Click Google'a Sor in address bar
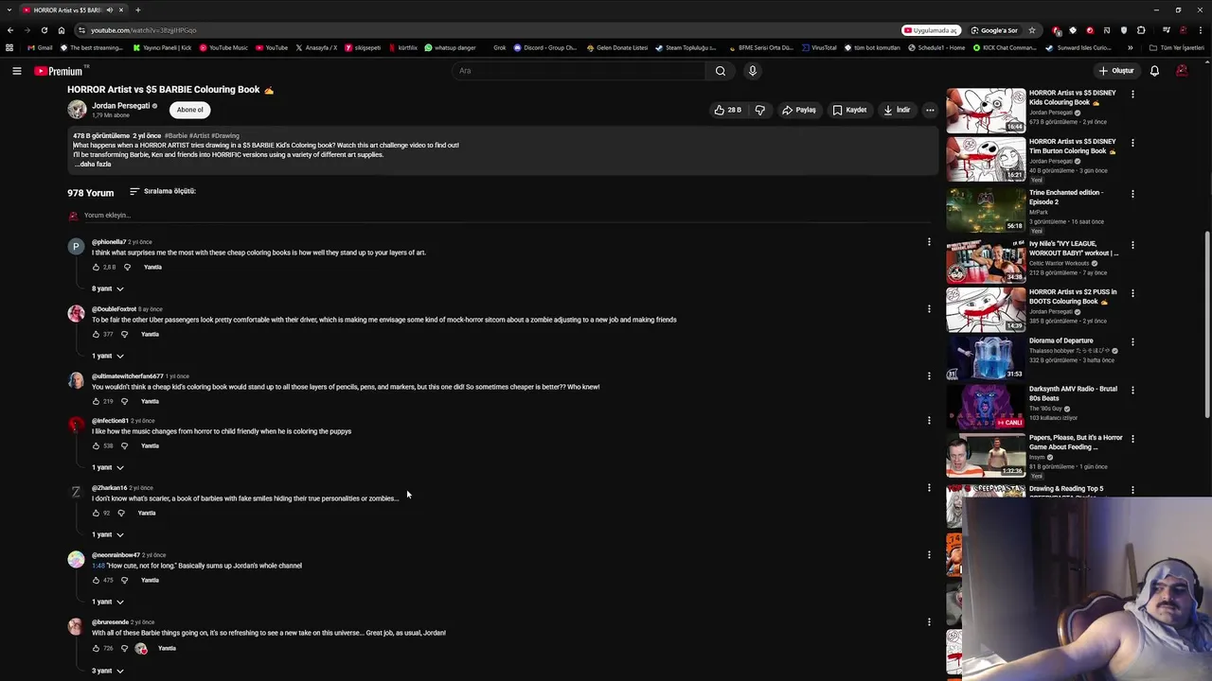This screenshot has height=681, width=1212. pyautogui.click(x=994, y=30)
